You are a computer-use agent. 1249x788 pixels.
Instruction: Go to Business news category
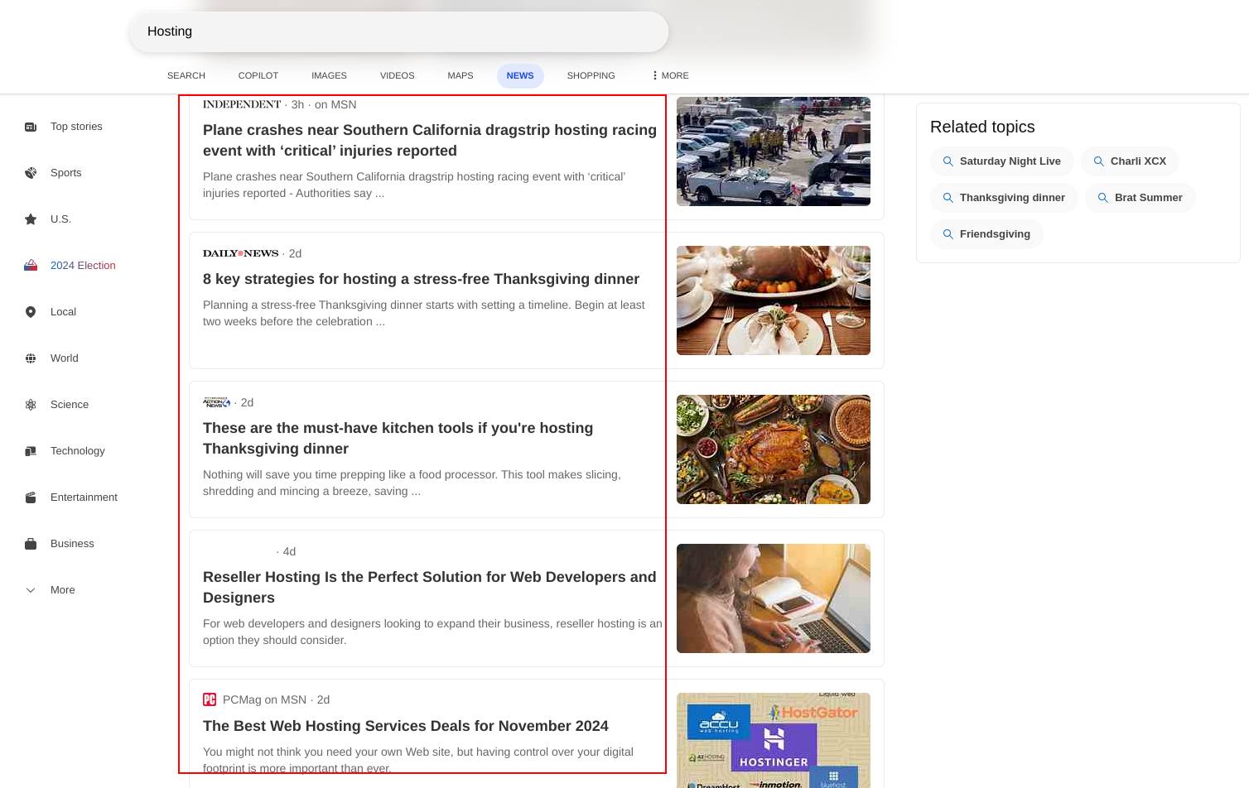(x=72, y=544)
